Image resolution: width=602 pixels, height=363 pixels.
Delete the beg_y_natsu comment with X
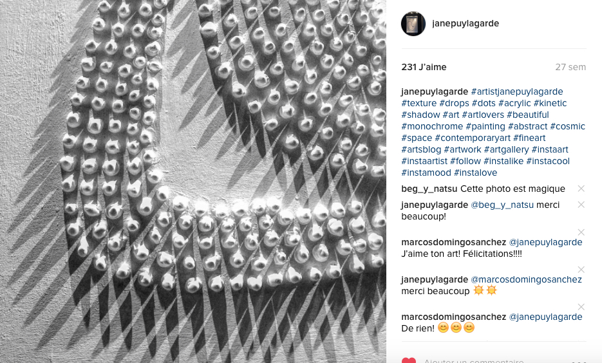tap(581, 189)
